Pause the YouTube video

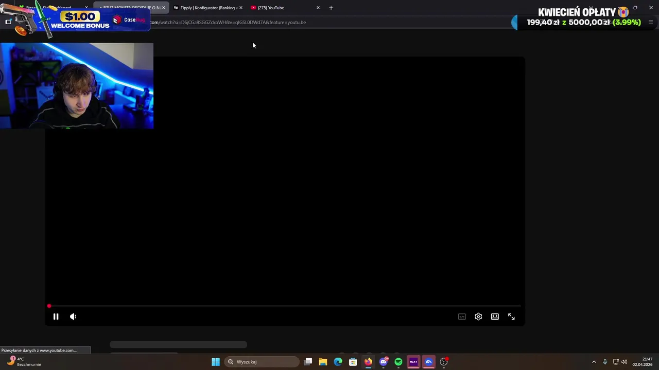(x=56, y=317)
